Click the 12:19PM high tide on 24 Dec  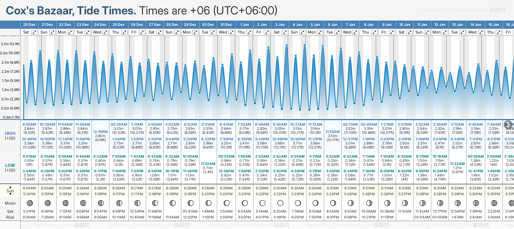[100, 132]
